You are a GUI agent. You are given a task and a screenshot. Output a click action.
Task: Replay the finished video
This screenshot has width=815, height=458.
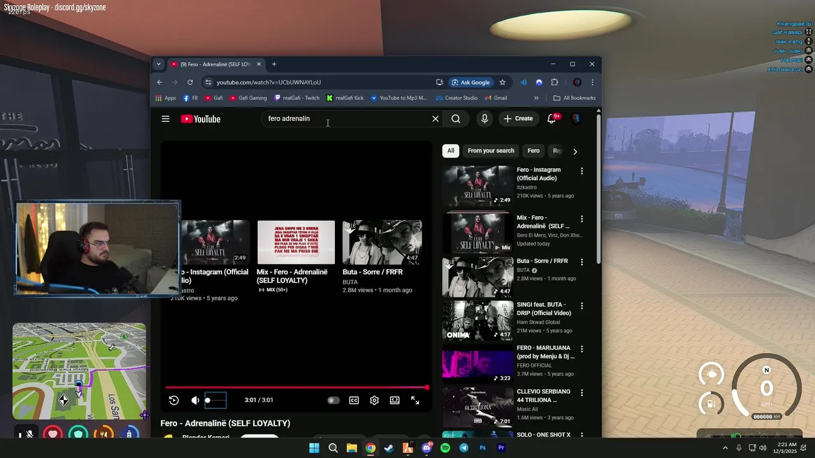click(x=174, y=400)
